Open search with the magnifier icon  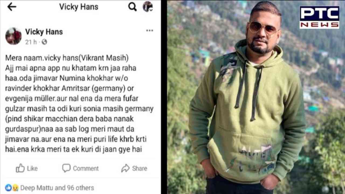132,7
